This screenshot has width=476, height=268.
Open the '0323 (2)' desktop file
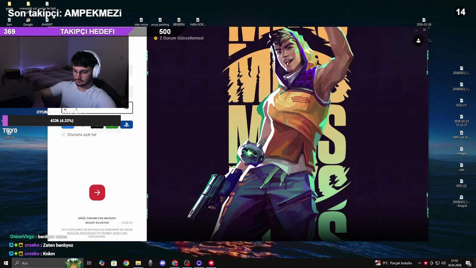[461, 183]
